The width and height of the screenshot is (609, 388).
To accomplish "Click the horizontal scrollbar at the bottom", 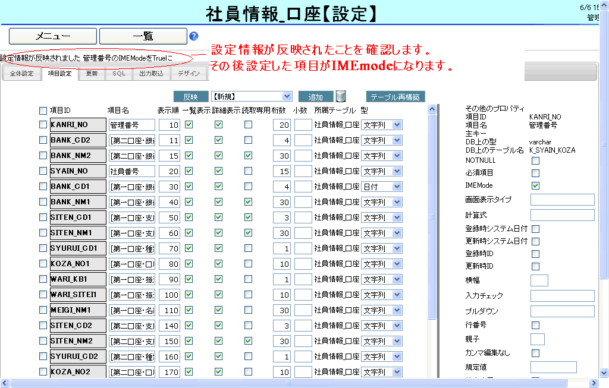I will click(x=297, y=383).
